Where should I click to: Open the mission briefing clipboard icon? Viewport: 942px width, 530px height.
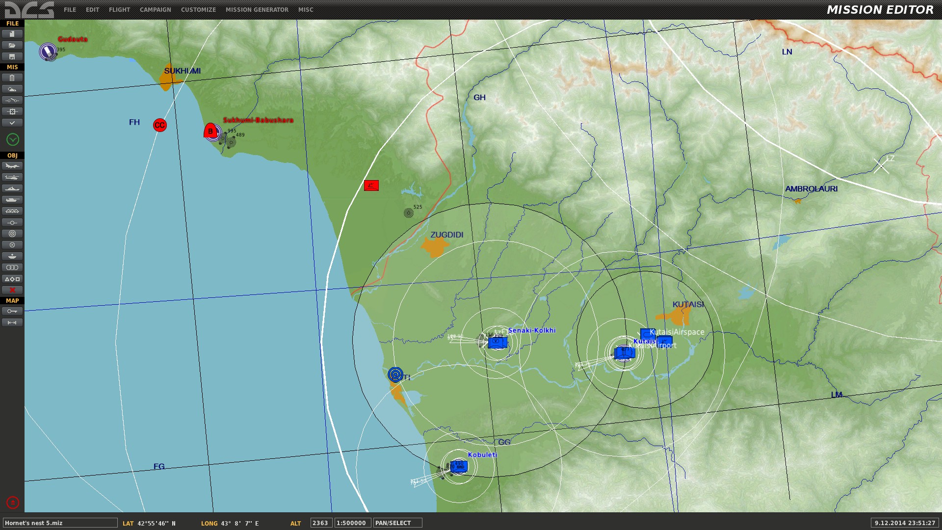[x=12, y=78]
